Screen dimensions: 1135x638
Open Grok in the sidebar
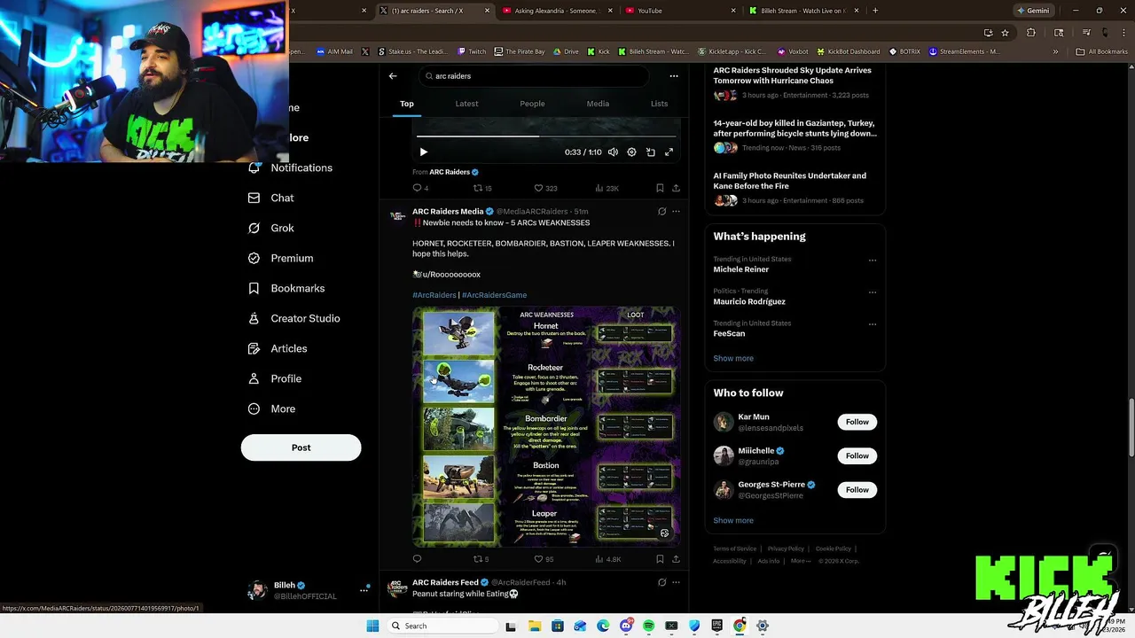271,228
